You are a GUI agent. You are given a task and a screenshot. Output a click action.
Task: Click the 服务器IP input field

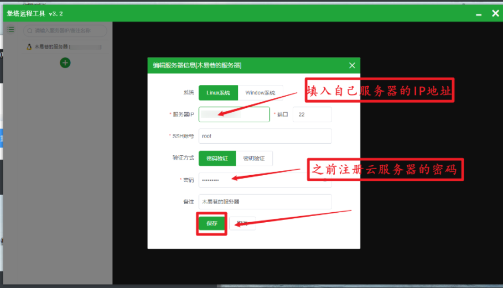pos(234,114)
